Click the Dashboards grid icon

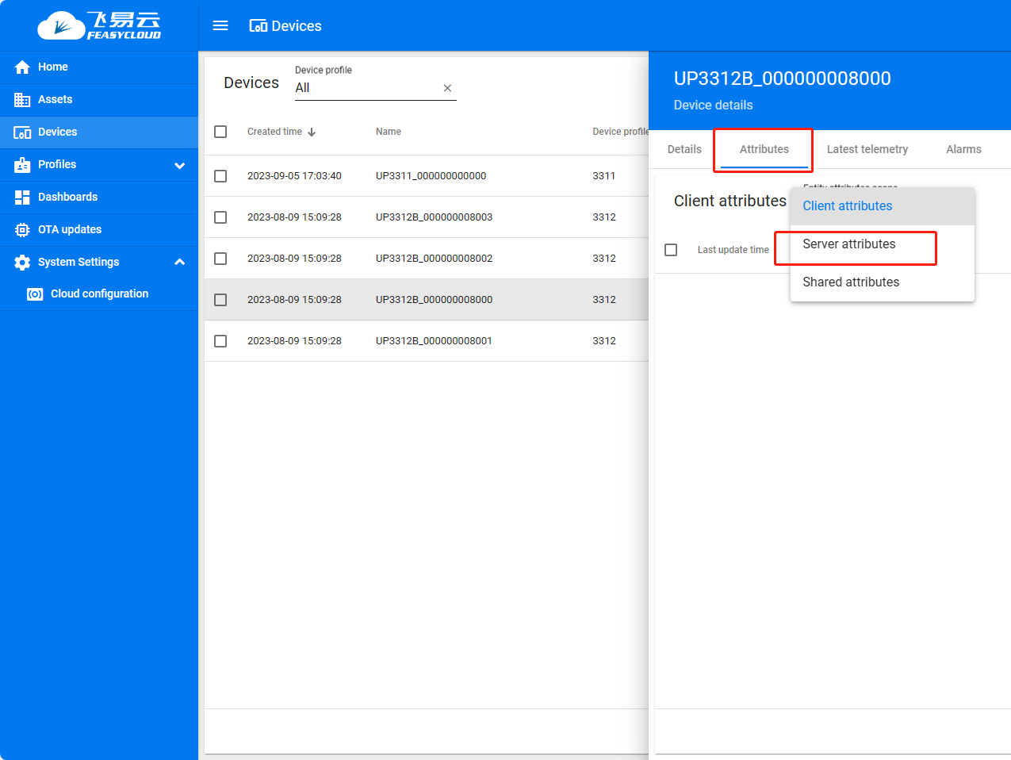22,198
